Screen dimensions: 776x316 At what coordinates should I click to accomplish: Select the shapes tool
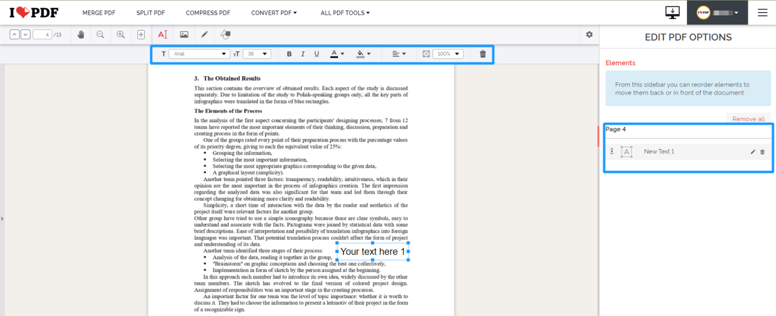226,35
